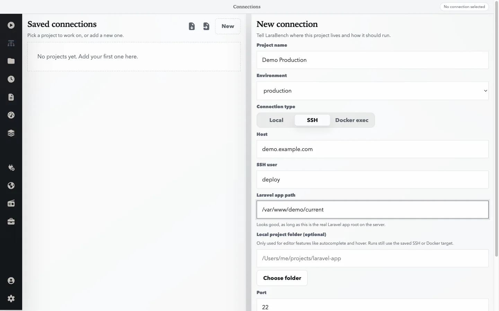
Task: Open the folder icon in sidebar
Action: (x=11, y=61)
